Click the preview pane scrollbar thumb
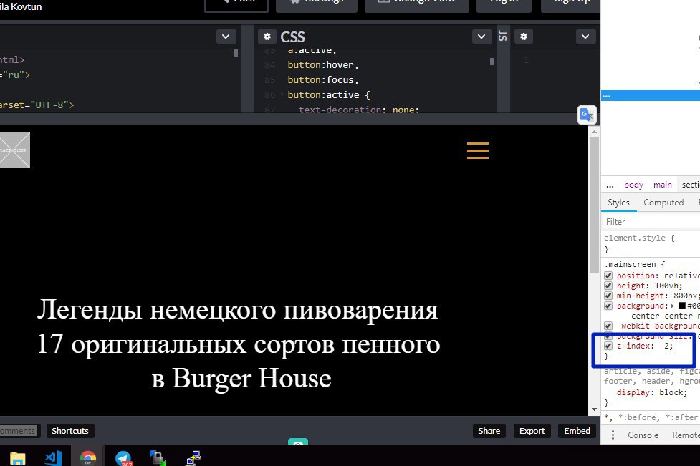 pyautogui.click(x=594, y=205)
